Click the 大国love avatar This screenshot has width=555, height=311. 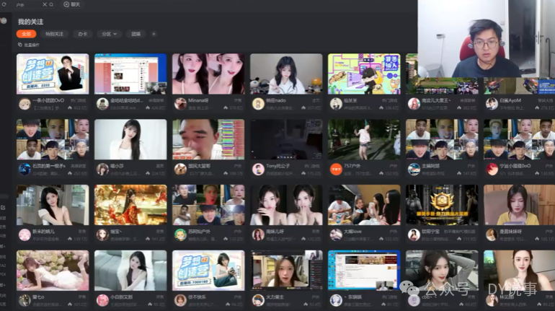pos(336,235)
